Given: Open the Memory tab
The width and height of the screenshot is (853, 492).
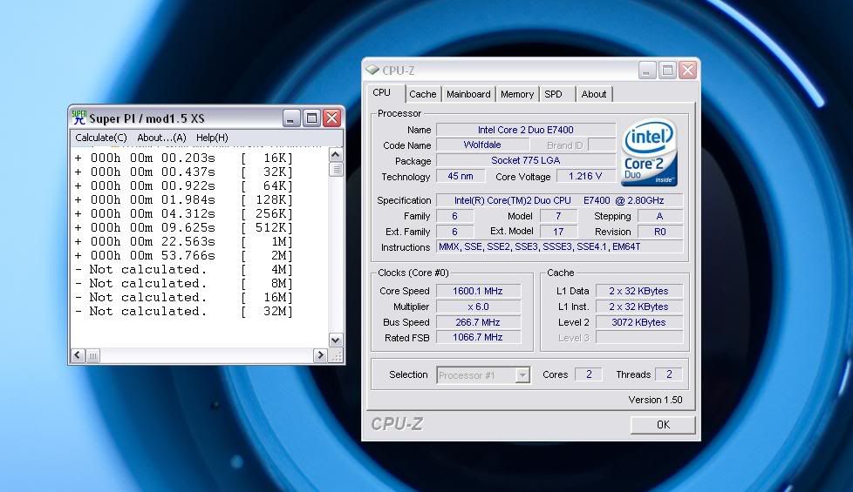Looking at the screenshot, I should coord(517,94).
